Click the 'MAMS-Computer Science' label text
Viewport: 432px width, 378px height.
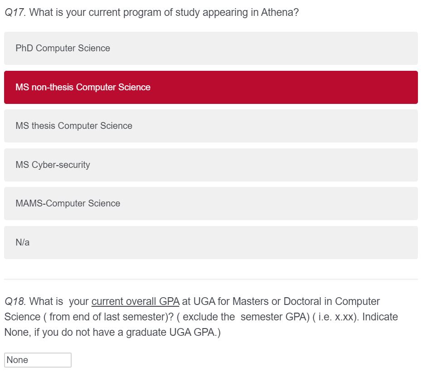[68, 203]
